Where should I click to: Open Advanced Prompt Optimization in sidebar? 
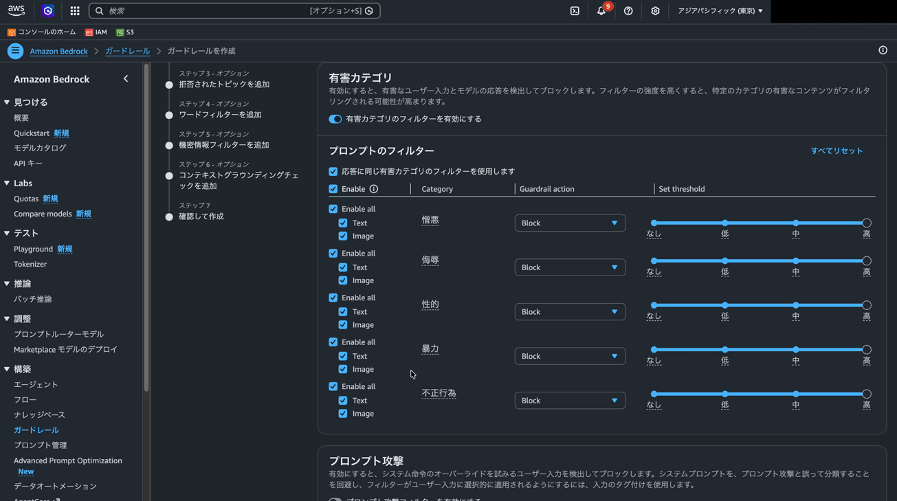(x=68, y=460)
